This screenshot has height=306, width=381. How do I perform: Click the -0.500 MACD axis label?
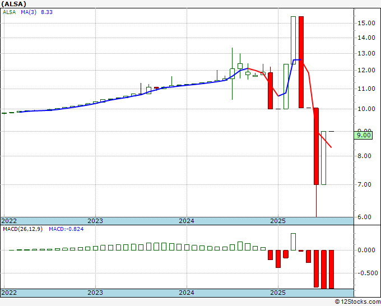[368, 273]
